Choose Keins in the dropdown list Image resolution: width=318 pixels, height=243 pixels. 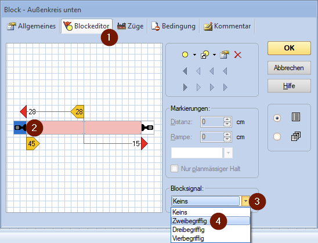pyautogui.click(x=211, y=212)
